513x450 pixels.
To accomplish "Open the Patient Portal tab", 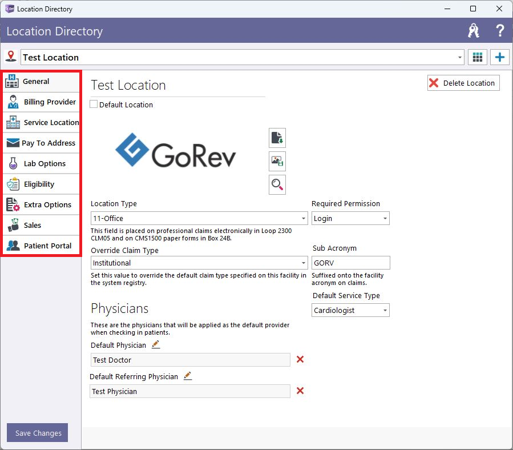I will [x=42, y=246].
